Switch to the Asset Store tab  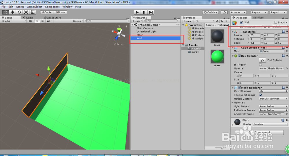click(53, 18)
